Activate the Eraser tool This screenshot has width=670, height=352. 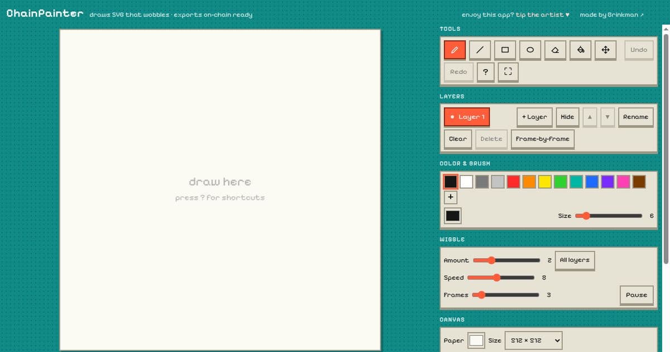[x=555, y=50]
